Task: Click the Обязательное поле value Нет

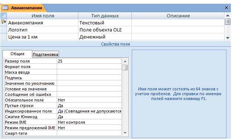Action: click(89, 100)
